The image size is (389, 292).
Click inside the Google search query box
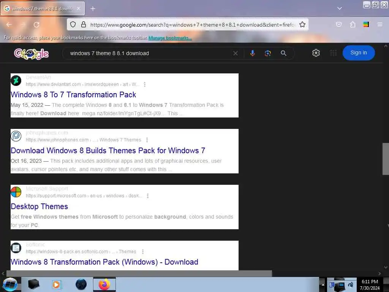coord(149,53)
